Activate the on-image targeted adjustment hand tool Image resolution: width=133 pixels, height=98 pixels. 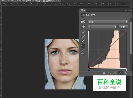coord(83,27)
